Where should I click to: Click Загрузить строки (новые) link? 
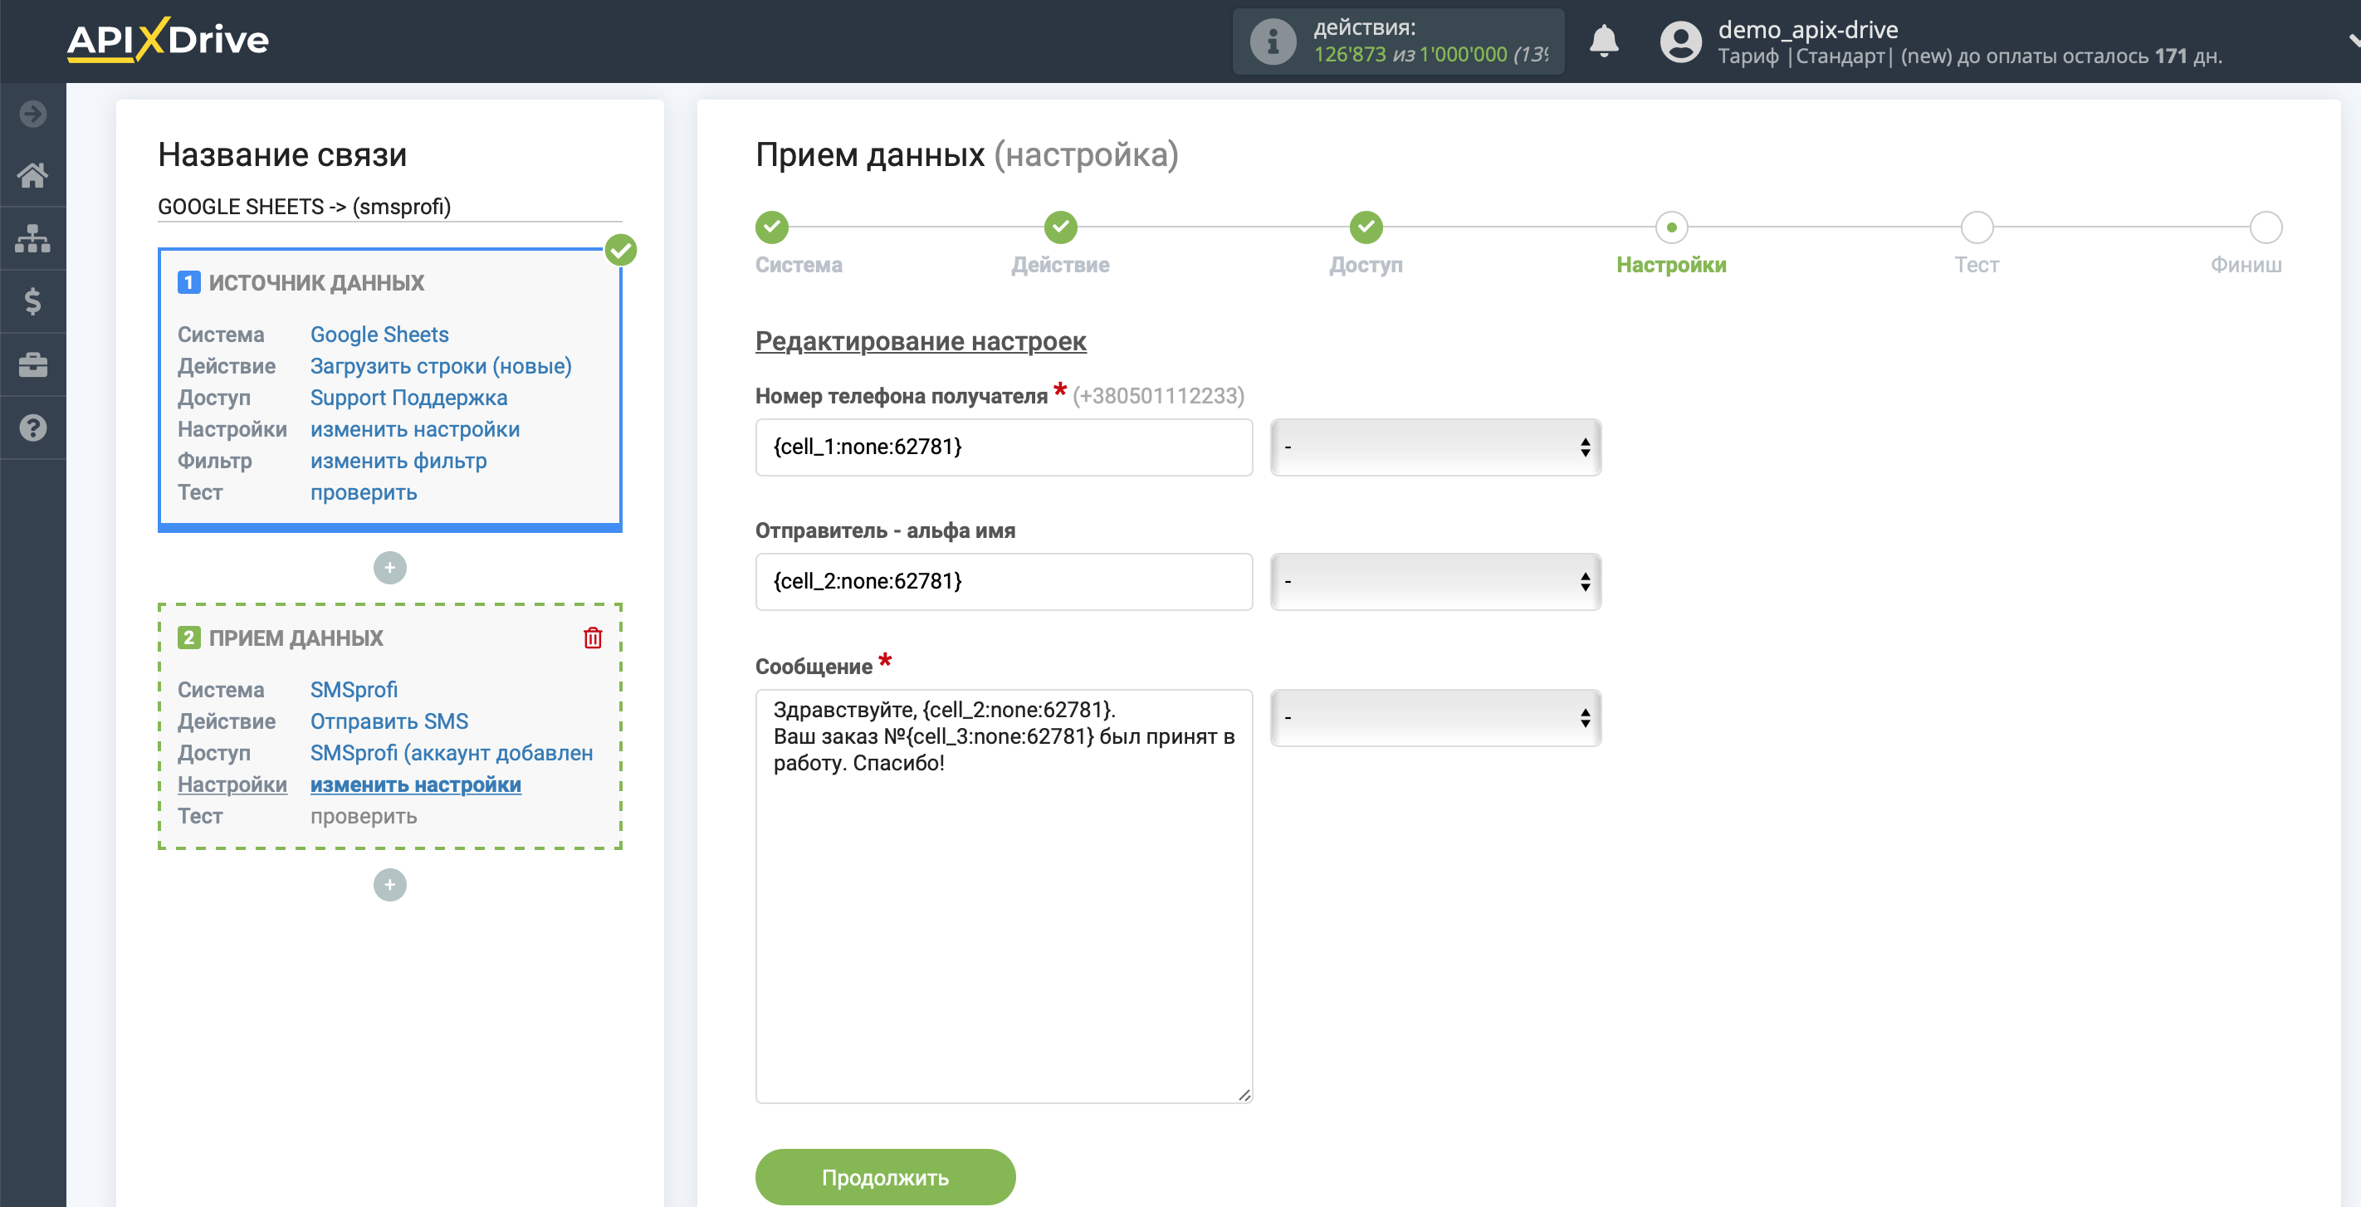tap(441, 367)
